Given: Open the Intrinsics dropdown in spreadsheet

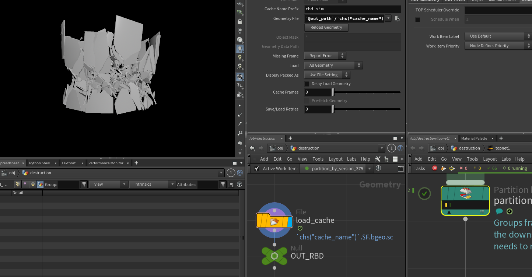Looking at the screenshot, I should [153, 184].
